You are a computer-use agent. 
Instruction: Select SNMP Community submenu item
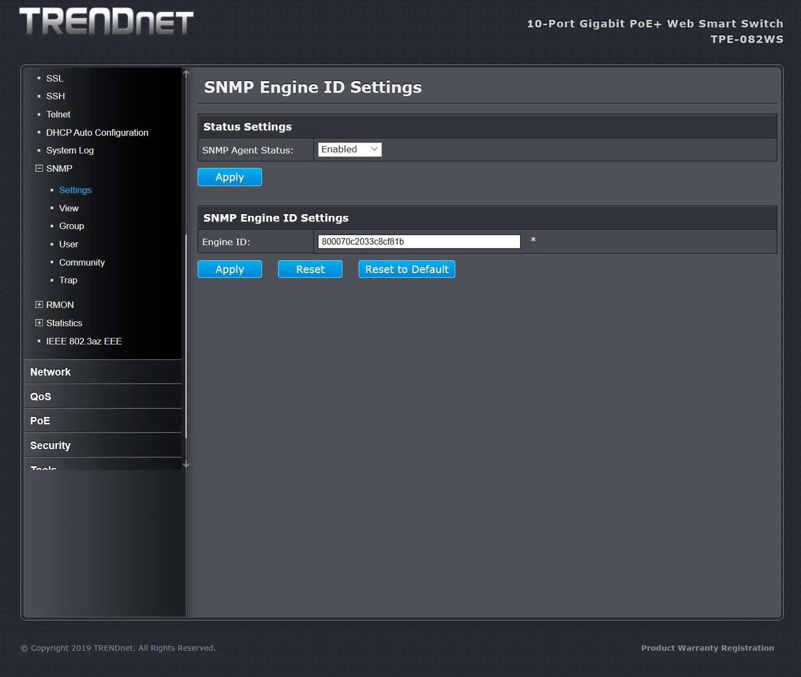82,262
